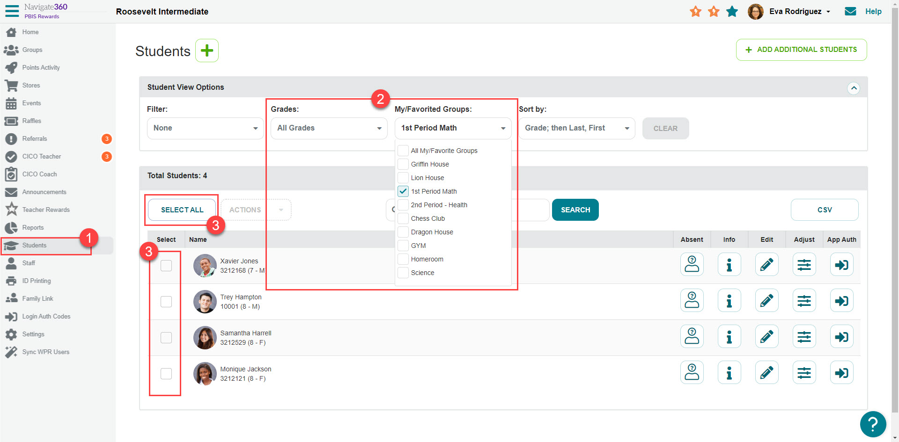Viewport: 899px width, 442px height.
Task: Open the Grades dropdown
Action: click(329, 128)
